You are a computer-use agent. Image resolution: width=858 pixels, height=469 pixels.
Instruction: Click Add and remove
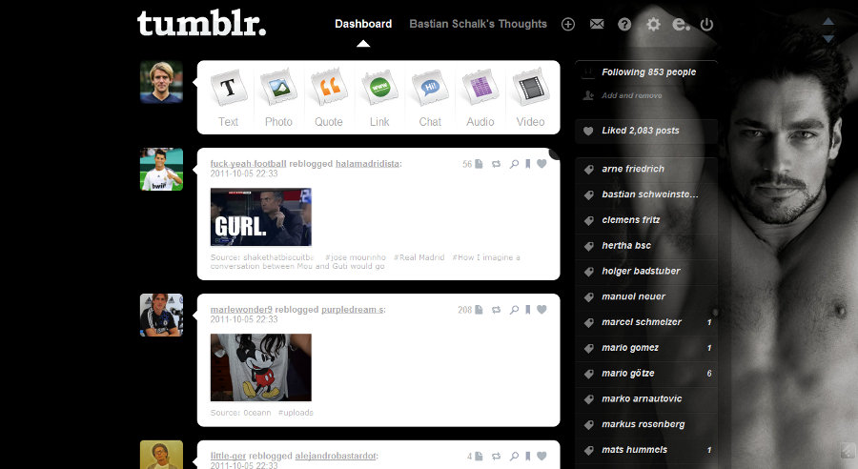pyautogui.click(x=632, y=95)
